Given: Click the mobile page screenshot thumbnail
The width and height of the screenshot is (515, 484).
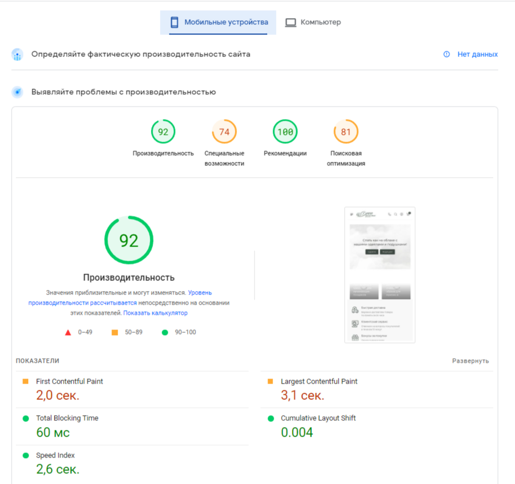Looking at the screenshot, I should point(380,275).
